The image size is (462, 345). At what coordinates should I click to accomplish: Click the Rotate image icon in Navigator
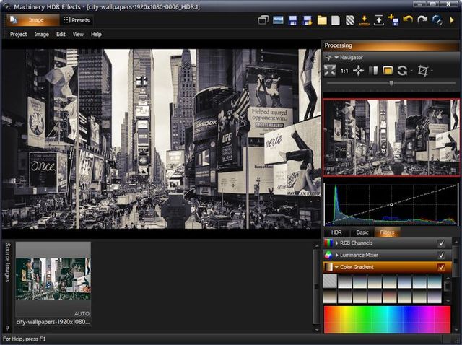402,71
